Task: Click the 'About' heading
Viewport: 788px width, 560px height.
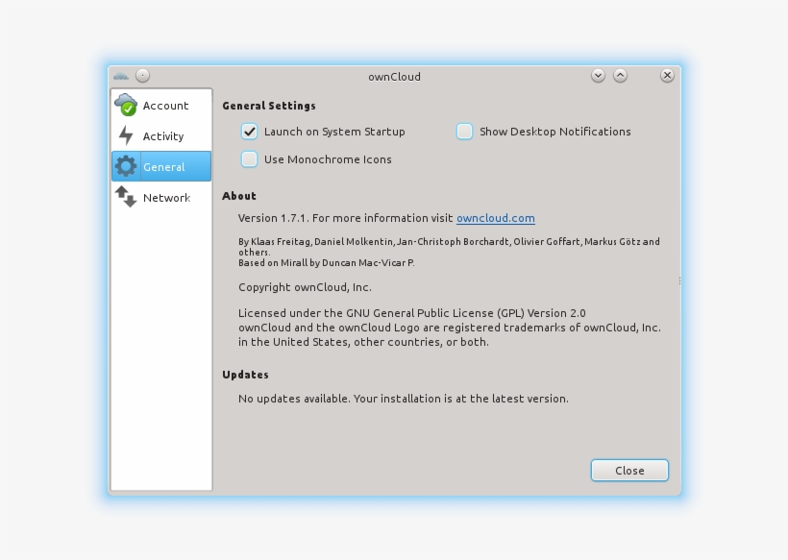Action: (239, 196)
